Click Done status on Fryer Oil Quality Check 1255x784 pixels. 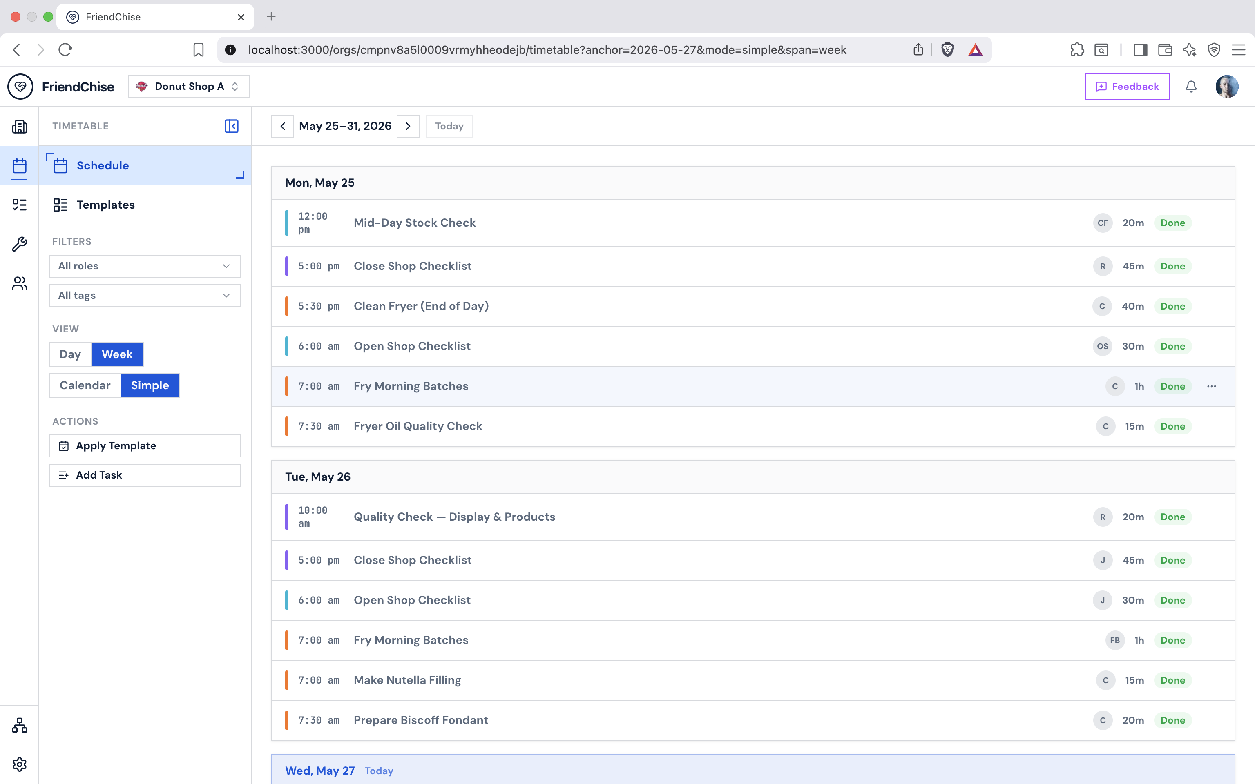1172,426
